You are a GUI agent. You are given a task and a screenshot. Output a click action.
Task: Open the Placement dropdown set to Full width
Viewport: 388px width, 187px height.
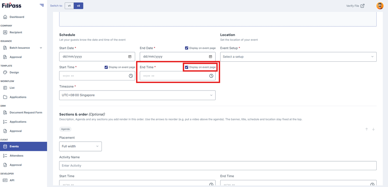80,146
